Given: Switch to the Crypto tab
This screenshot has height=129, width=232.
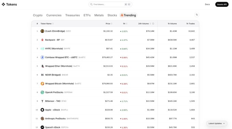Looking at the screenshot, I should coord(38,15).
